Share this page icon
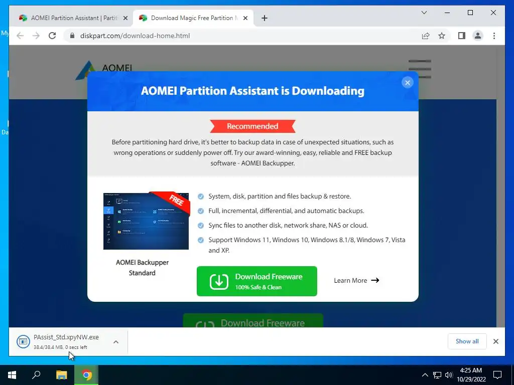Screen dimensions: 514x385 (x=426, y=36)
